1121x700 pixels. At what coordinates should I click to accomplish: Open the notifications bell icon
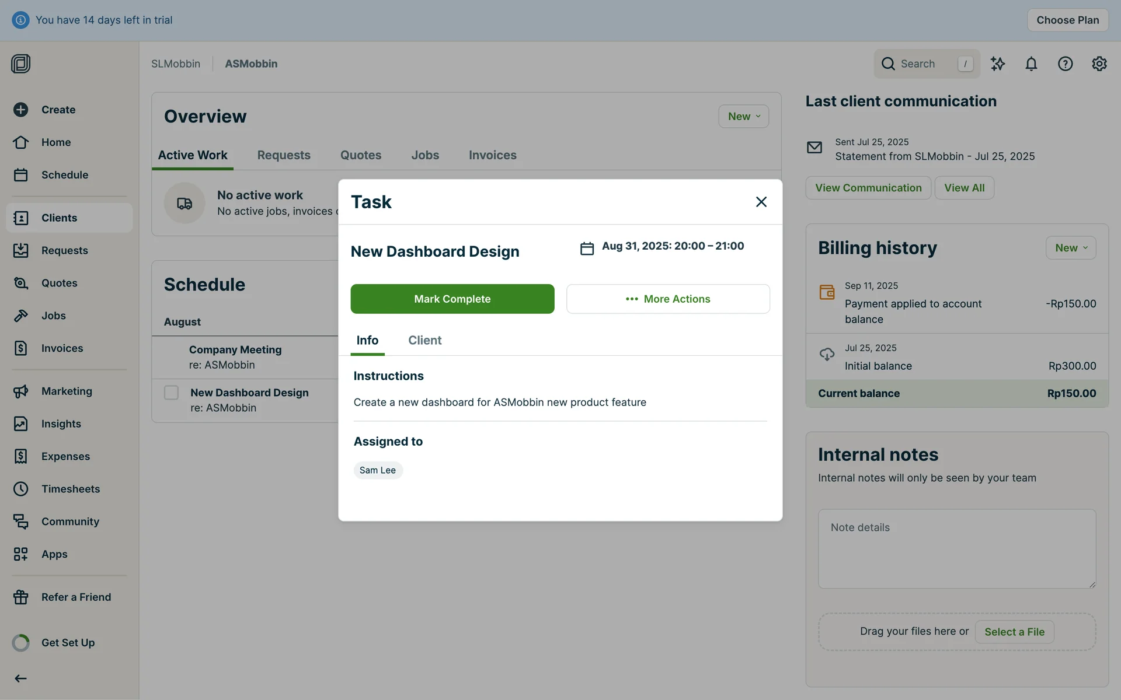click(x=1031, y=64)
